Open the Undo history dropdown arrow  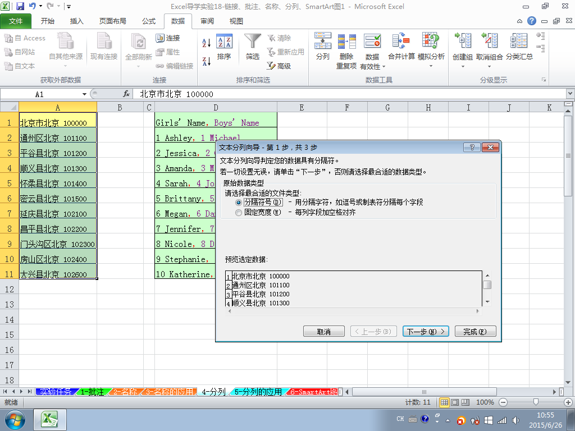40,6
